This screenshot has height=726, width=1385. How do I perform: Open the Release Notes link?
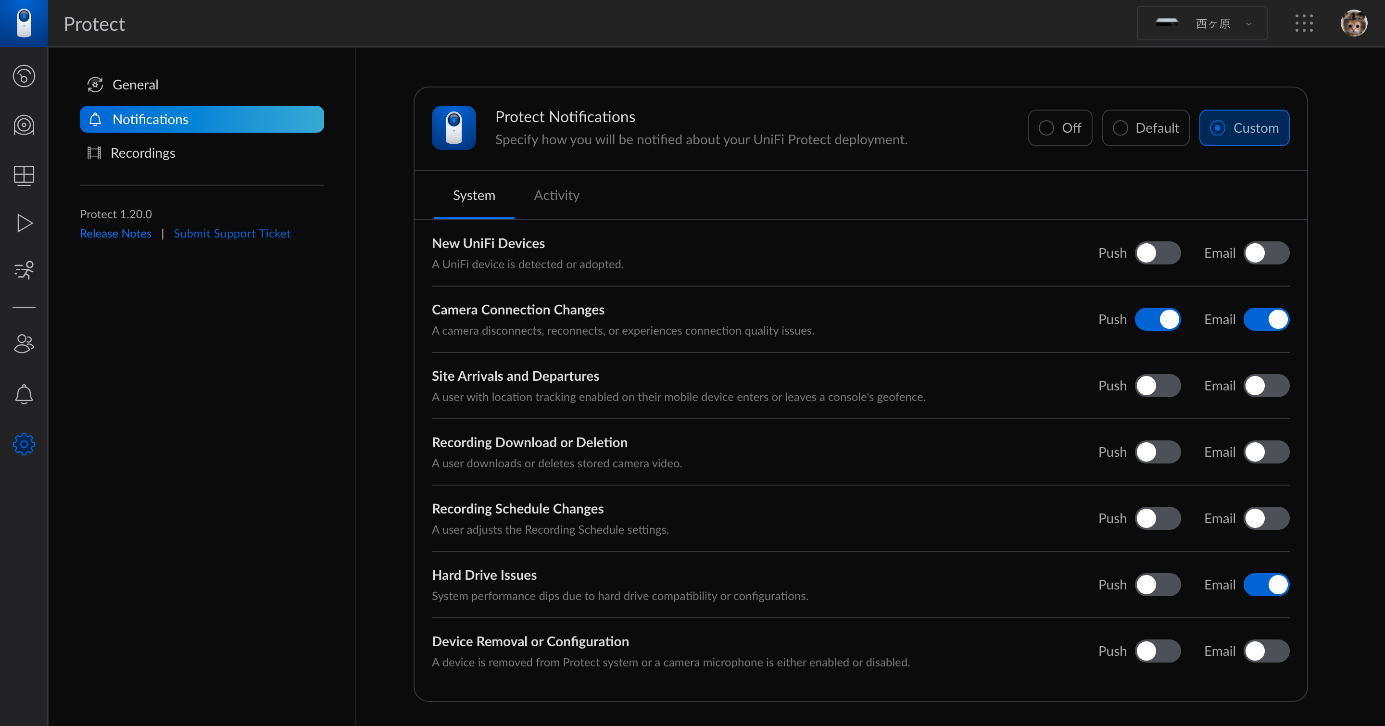coord(115,233)
